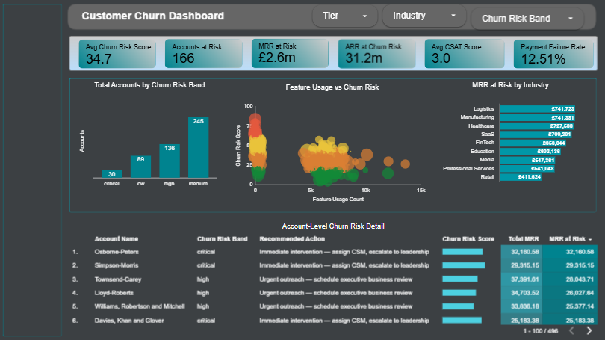Go to next page of table
The image size is (605, 340).
[589, 330]
